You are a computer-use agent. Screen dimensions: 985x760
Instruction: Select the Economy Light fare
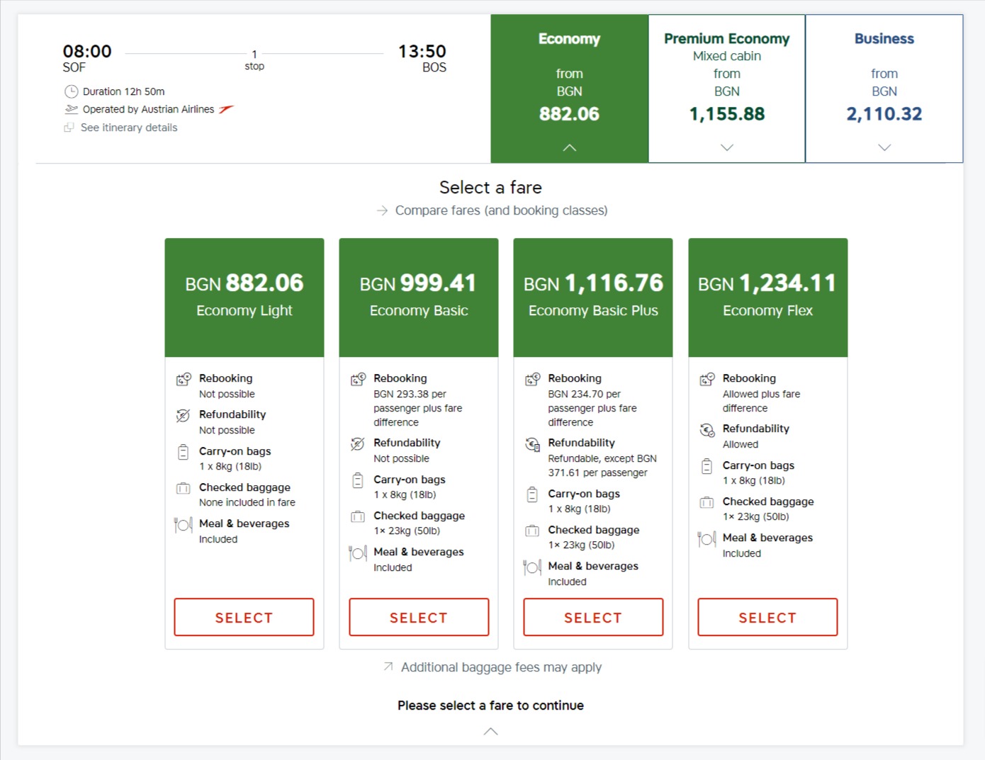[244, 617]
